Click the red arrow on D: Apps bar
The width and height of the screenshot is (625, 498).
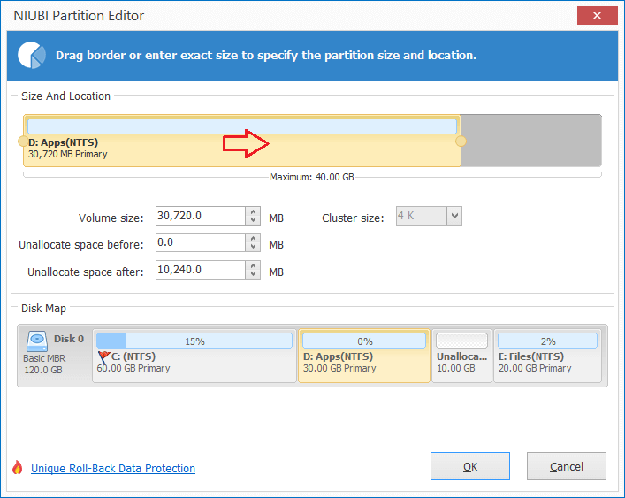coord(246,143)
